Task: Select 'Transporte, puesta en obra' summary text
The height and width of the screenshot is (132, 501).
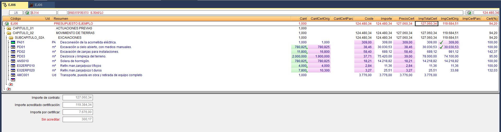Action: tap(101, 75)
